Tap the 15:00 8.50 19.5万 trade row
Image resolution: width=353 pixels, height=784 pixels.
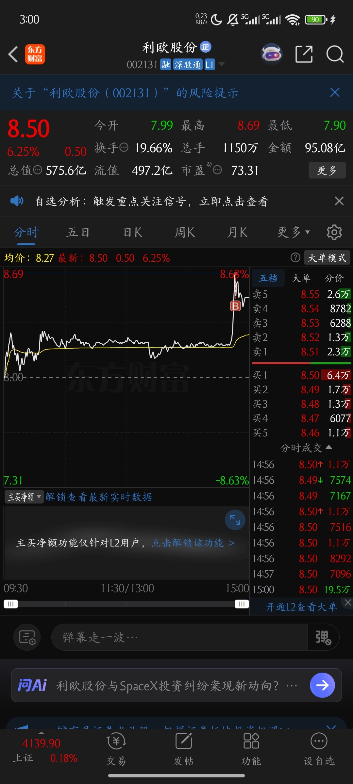301,590
